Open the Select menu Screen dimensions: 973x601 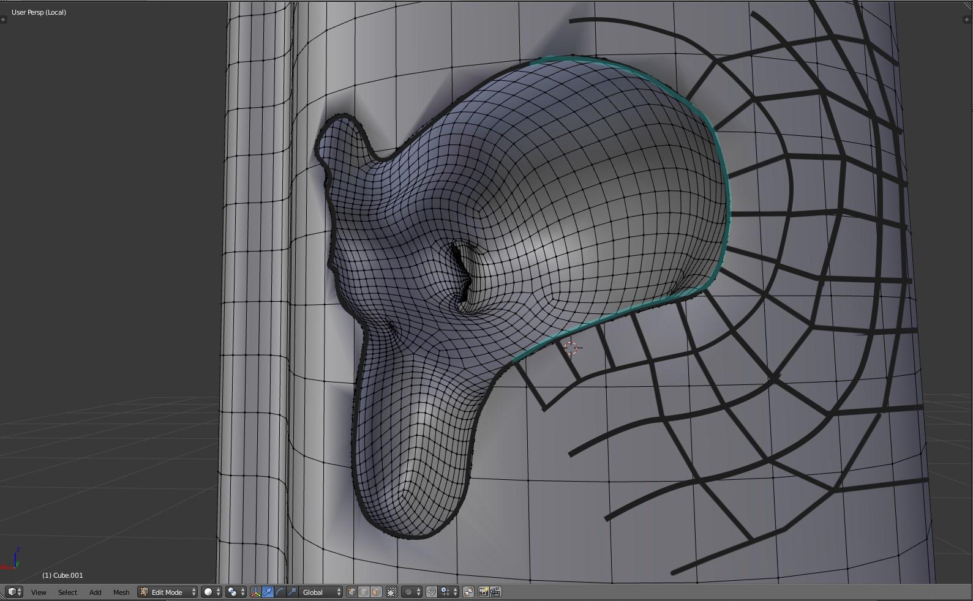pyautogui.click(x=67, y=592)
